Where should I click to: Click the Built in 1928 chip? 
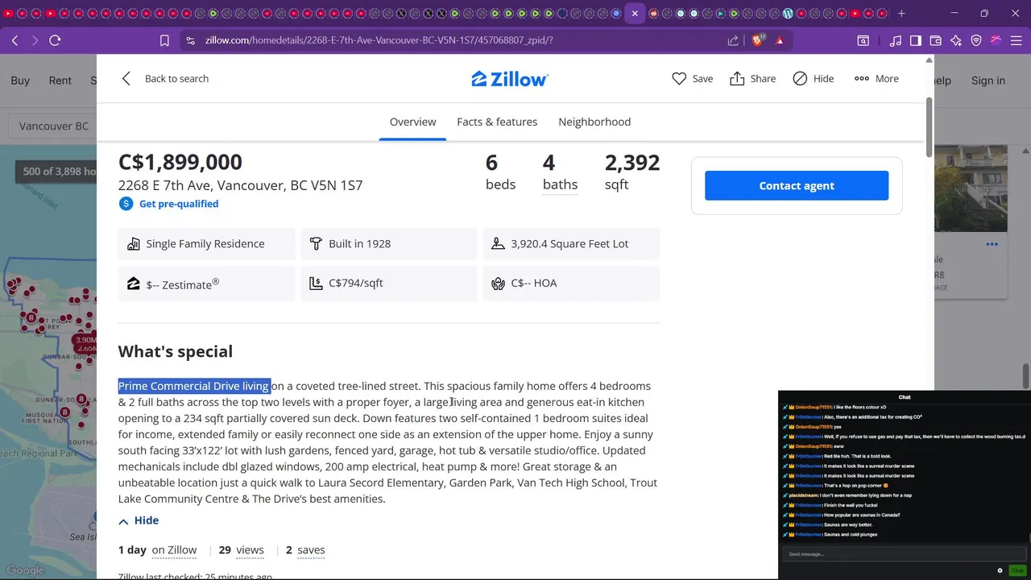388,243
